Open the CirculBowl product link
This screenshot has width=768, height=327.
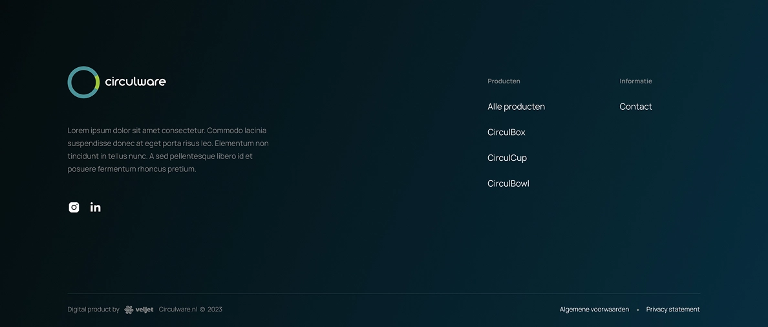(x=508, y=184)
